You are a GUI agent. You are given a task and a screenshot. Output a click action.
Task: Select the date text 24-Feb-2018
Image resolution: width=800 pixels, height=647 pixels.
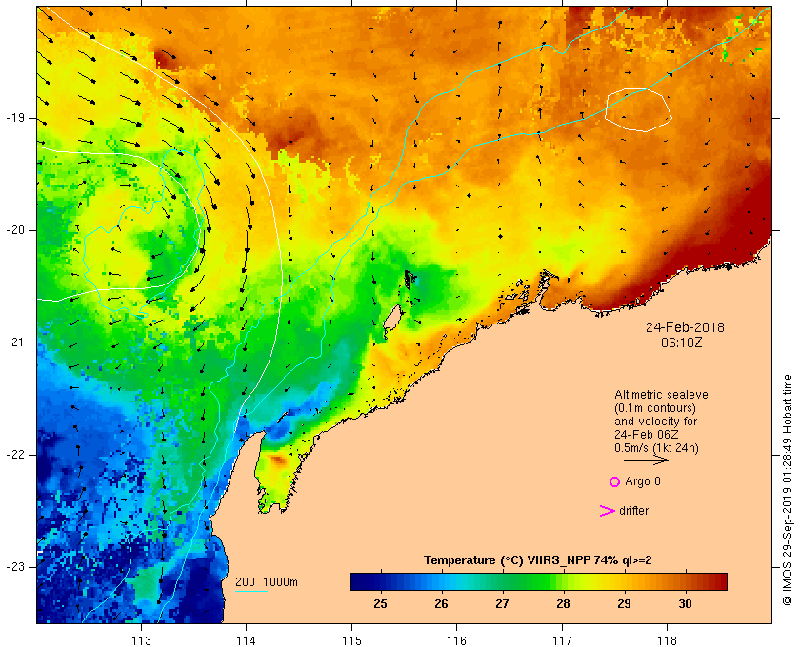click(x=685, y=327)
